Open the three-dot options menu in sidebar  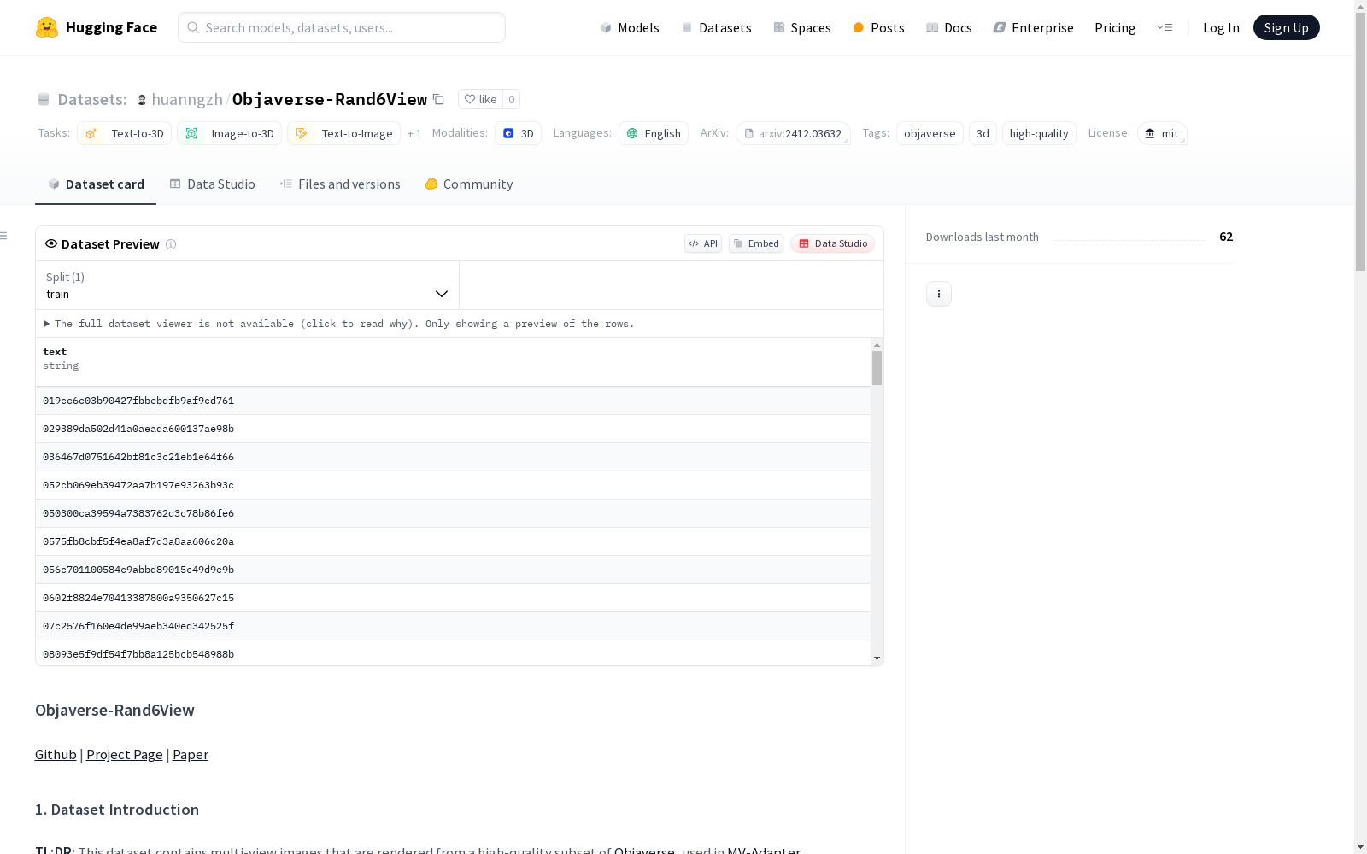click(939, 294)
